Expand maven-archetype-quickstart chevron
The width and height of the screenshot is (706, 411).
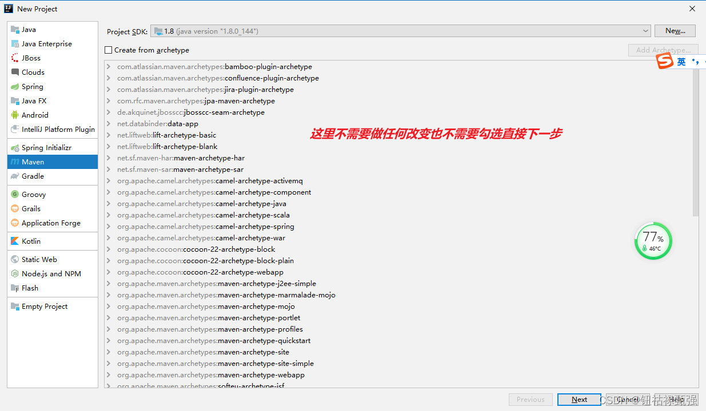(x=109, y=341)
